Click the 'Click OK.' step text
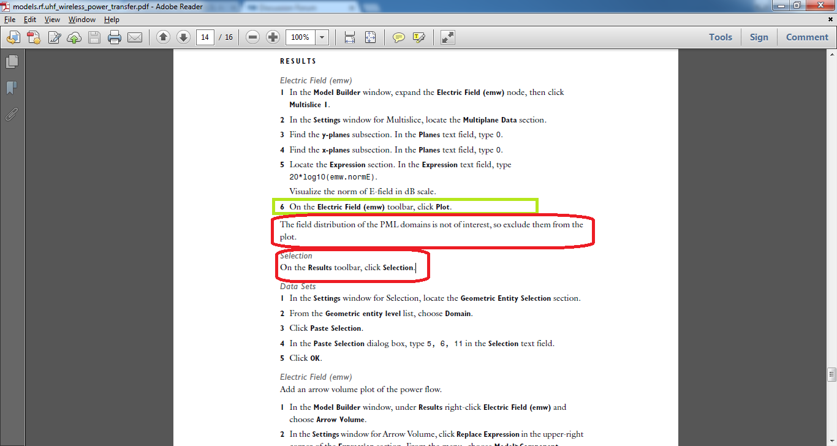 (306, 358)
